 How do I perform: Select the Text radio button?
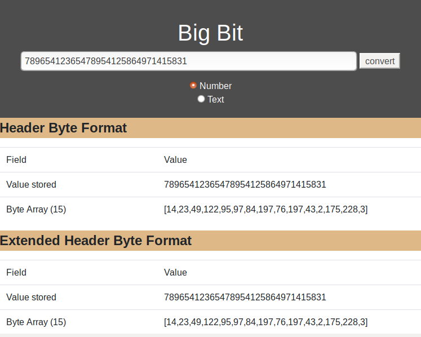(201, 99)
